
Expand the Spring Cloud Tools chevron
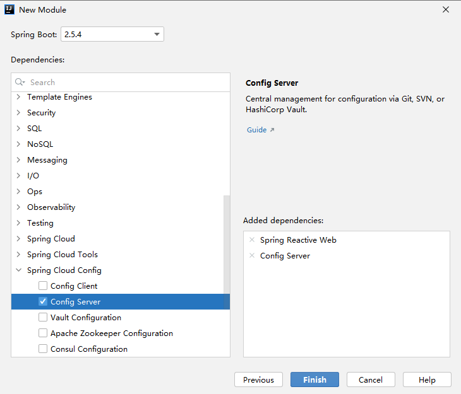18,255
